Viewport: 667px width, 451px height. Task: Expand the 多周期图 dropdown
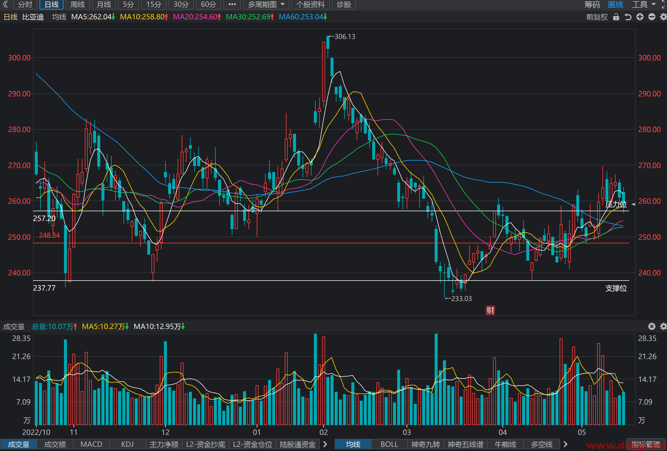click(x=266, y=4)
